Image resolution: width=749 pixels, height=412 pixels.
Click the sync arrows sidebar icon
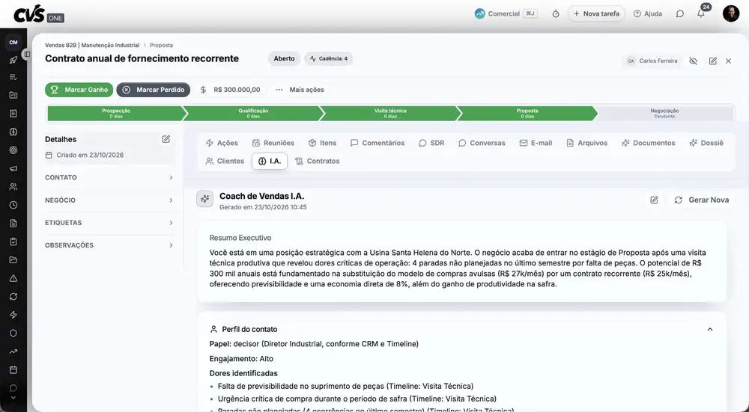[13, 297]
